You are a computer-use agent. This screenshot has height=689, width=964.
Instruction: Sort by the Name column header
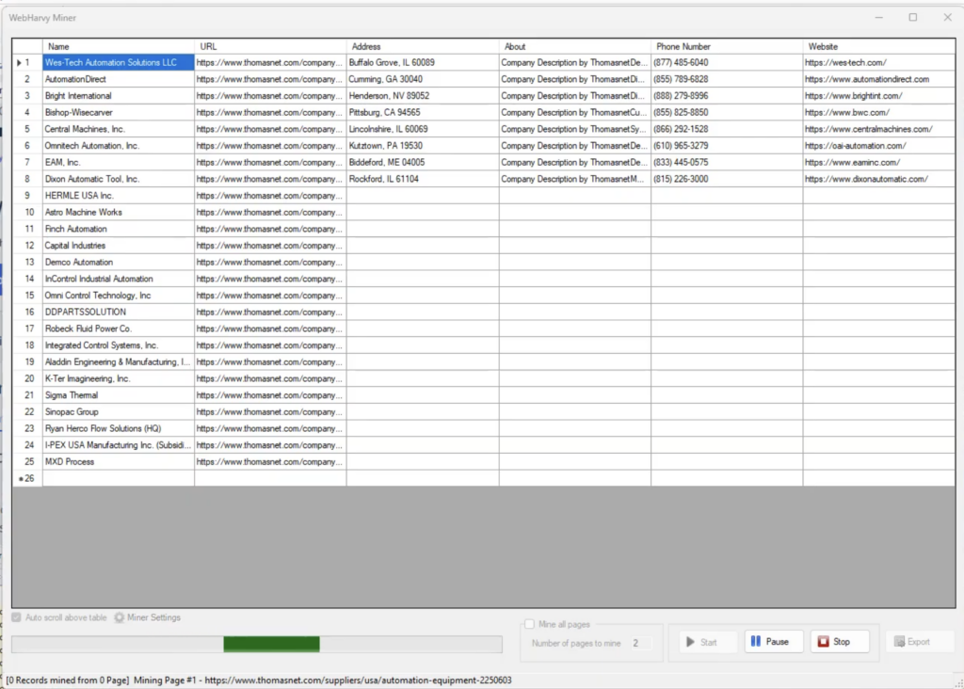click(119, 46)
